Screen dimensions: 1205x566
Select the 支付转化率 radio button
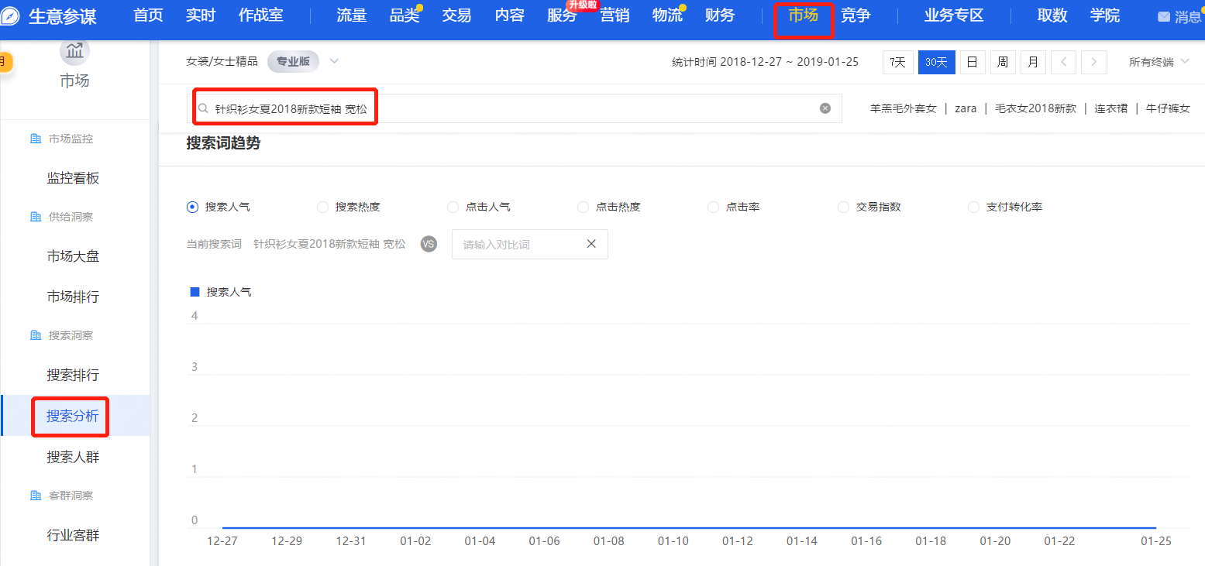[x=973, y=207]
